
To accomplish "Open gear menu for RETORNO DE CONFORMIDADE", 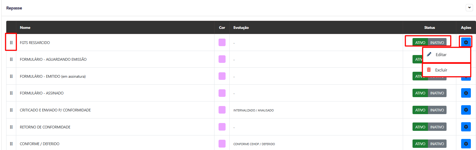I will pyautogui.click(x=466, y=127).
